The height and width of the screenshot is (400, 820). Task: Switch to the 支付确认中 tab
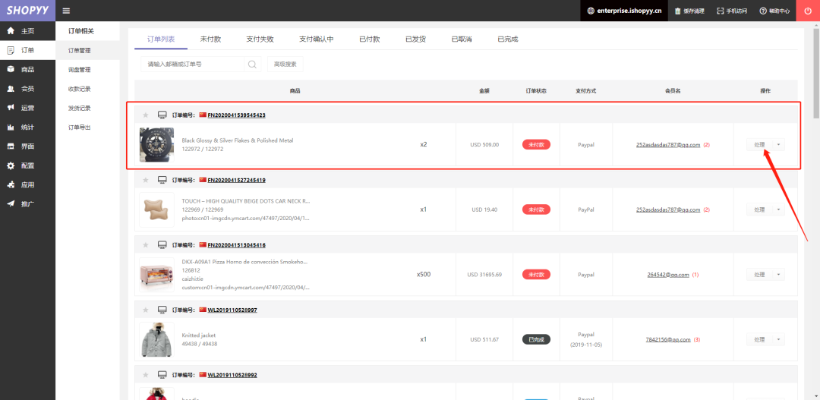[317, 39]
